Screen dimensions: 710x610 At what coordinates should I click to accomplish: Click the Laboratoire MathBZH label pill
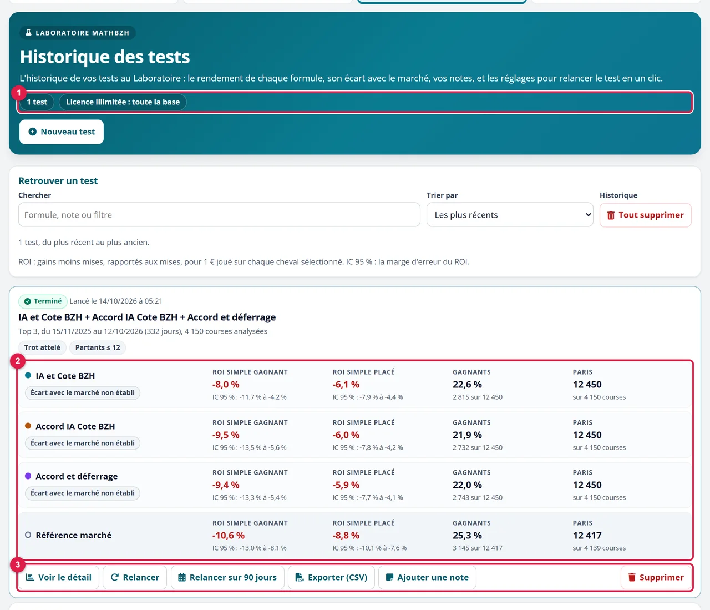[78, 33]
